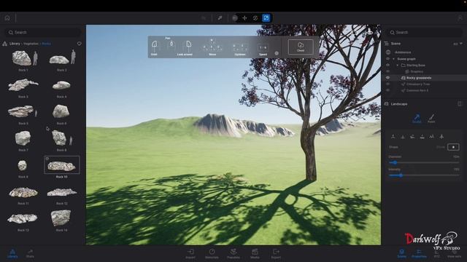Adjust the Diameter slider

424,162
